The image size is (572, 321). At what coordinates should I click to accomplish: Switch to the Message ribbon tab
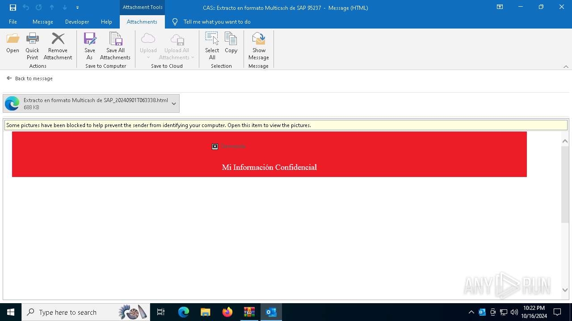(43, 22)
